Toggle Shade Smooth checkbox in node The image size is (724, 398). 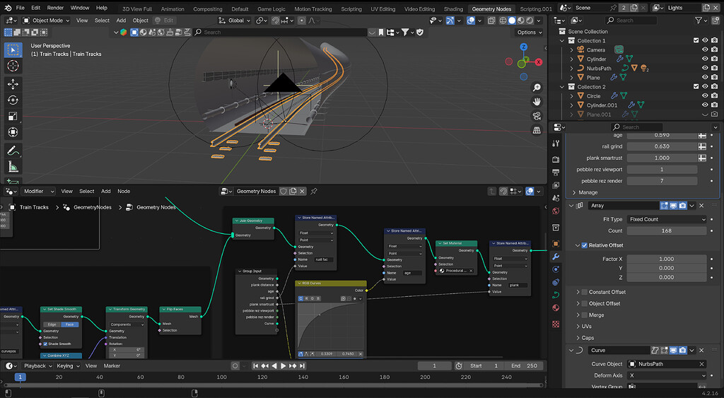45,344
